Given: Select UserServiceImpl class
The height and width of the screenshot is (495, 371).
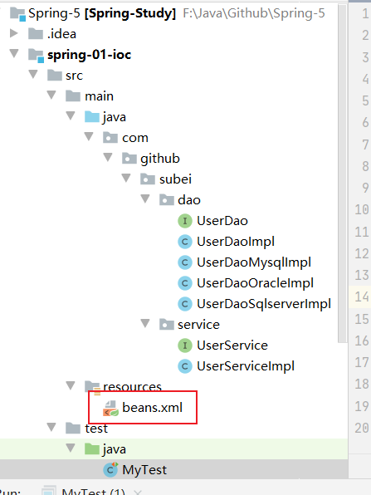Looking at the screenshot, I should (x=246, y=366).
